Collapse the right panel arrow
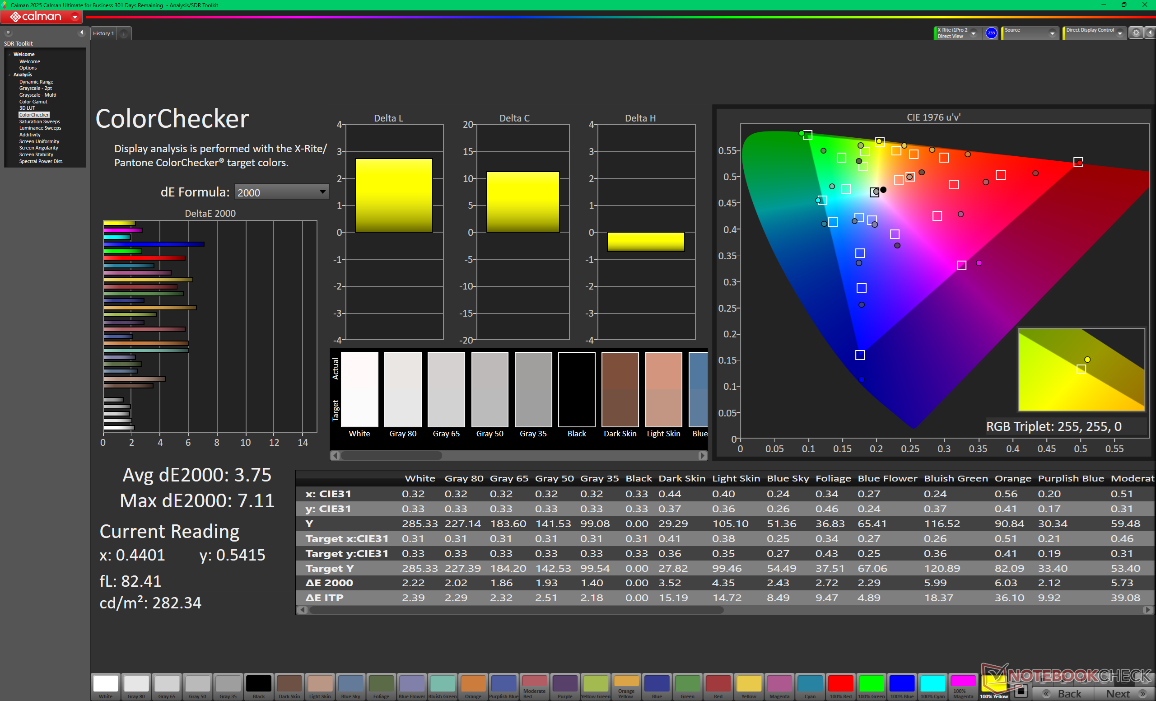 tap(1151, 33)
